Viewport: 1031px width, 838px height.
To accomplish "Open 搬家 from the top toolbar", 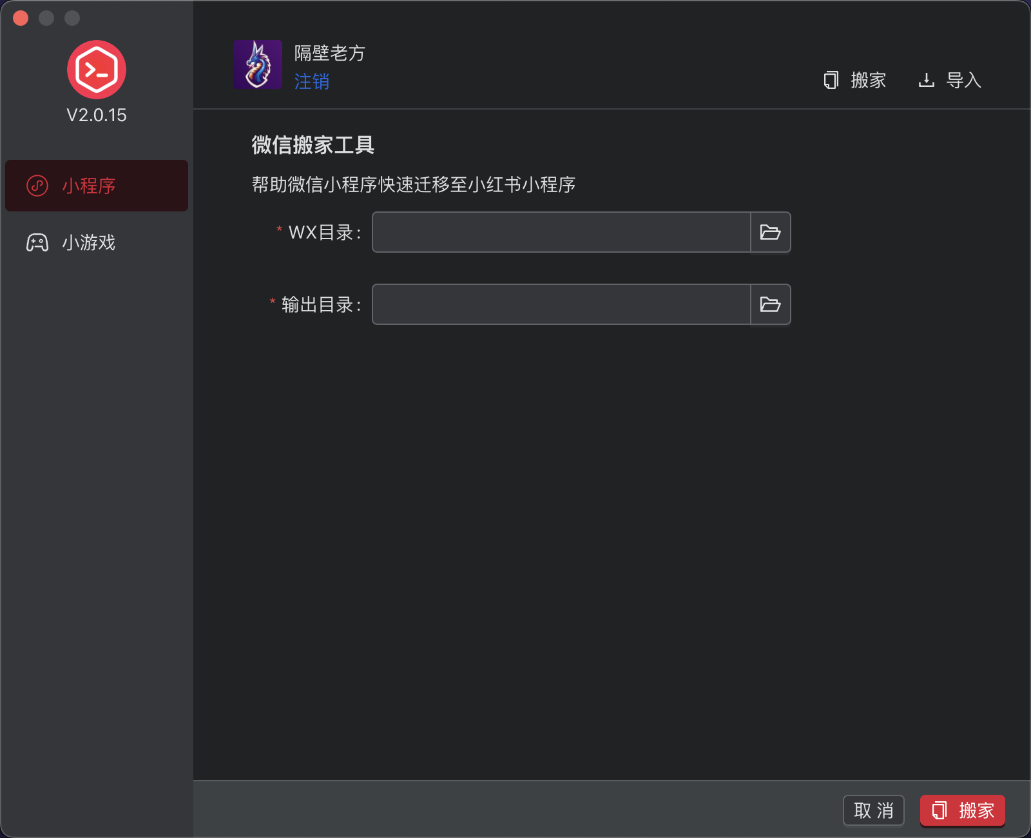I will click(855, 80).
